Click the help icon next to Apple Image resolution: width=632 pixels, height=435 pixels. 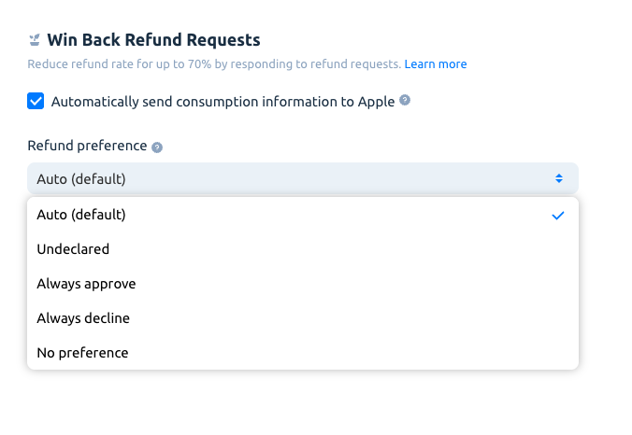click(405, 100)
